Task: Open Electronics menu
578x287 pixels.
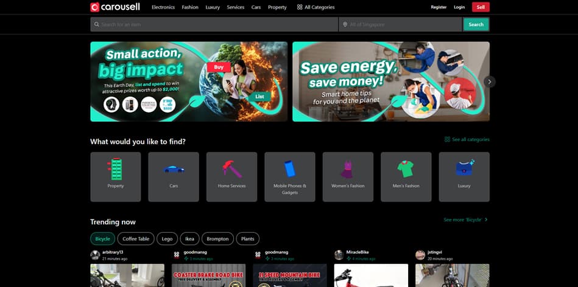Action: (x=163, y=7)
